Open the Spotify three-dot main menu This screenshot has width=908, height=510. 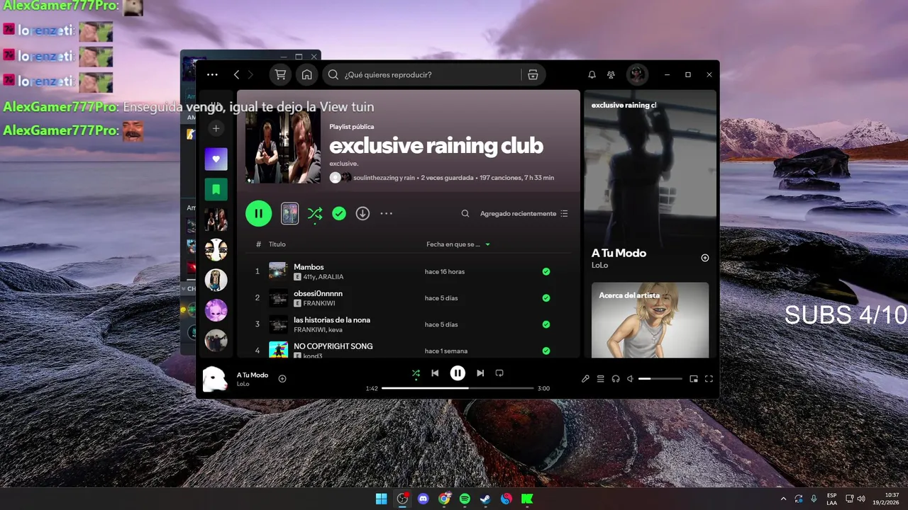pos(212,74)
